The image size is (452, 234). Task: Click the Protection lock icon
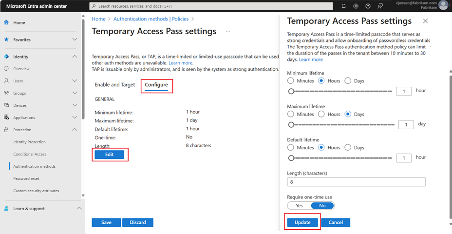point(6,130)
